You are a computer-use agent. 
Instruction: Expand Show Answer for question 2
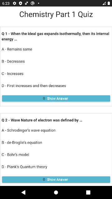coord(56,179)
